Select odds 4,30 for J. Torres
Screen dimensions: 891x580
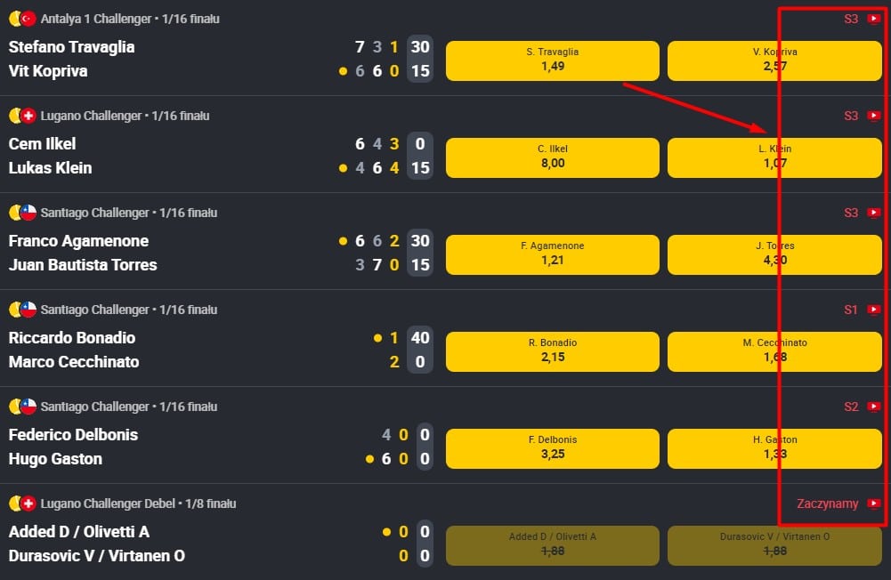pos(774,254)
